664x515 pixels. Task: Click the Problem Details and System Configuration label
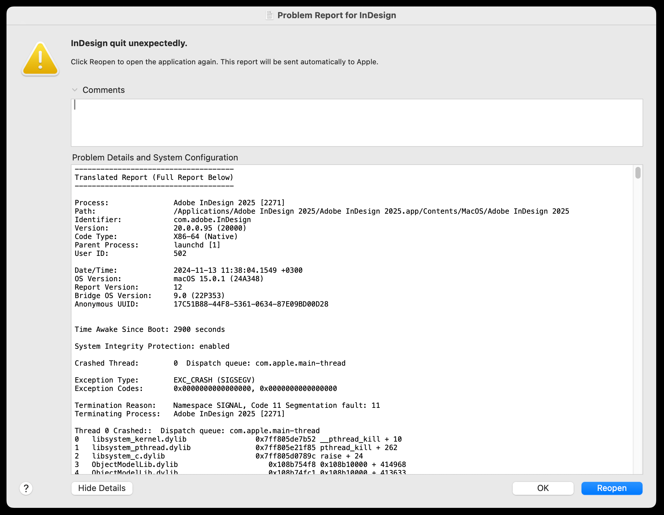point(155,157)
